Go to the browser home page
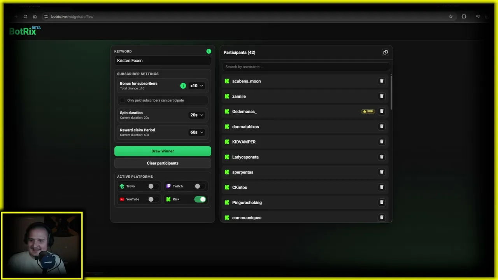This screenshot has width=498, height=280. pyautogui.click(x=35, y=17)
